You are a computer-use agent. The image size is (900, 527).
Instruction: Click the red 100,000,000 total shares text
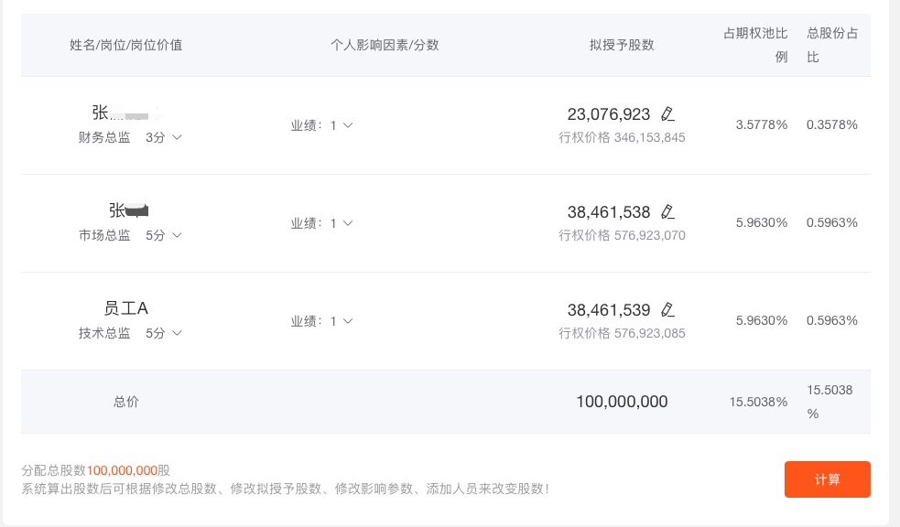point(122,470)
